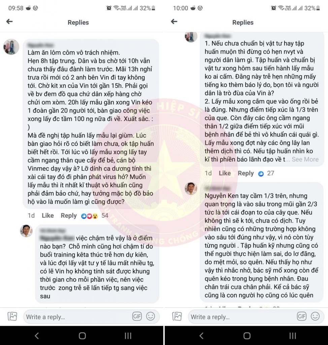
Task: View the like reaction count of 27
Action: coord(266,174)
